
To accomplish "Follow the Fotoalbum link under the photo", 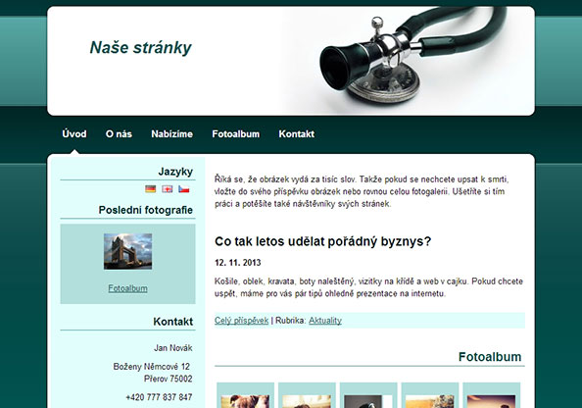I will tap(127, 288).
